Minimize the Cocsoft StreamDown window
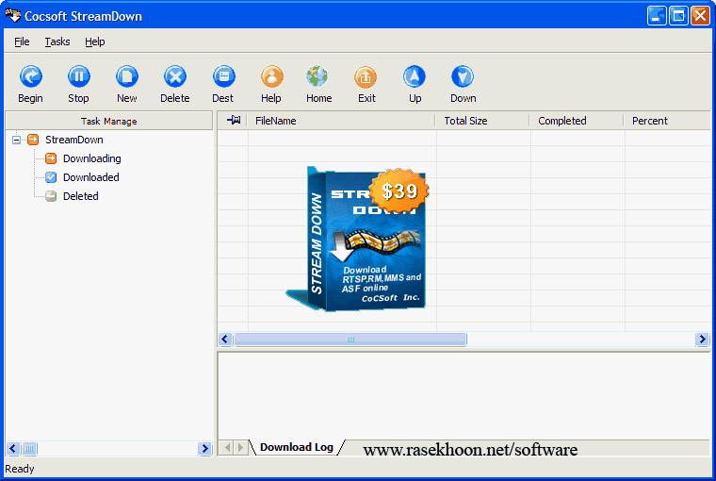 657,16
